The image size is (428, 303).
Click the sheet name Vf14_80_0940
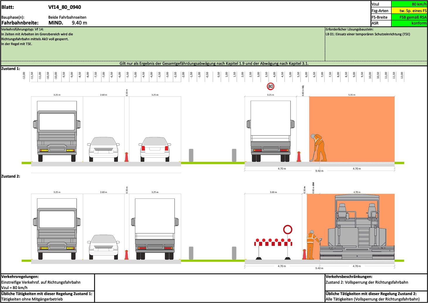pyautogui.click(x=64, y=7)
